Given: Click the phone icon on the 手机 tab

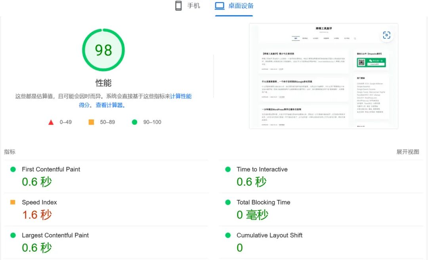Looking at the screenshot, I should tap(178, 6).
